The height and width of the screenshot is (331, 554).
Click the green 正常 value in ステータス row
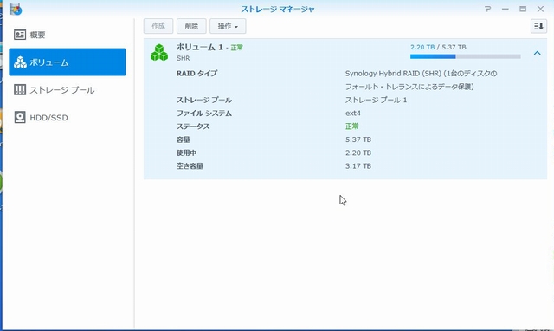[x=352, y=127]
